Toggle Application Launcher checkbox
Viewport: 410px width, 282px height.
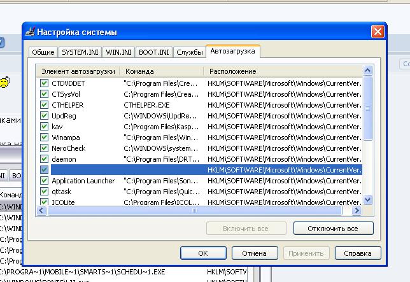[x=44, y=181]
